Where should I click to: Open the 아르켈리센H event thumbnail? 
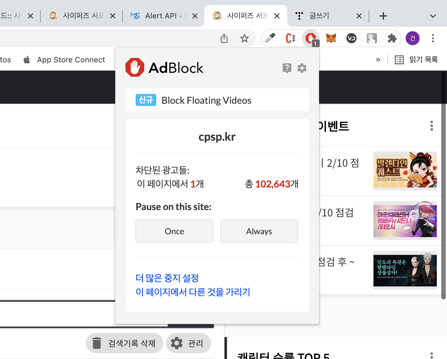pos(405,220)
